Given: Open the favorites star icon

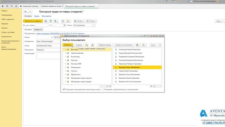Looking at the screenshot, I should click(2, 6).
